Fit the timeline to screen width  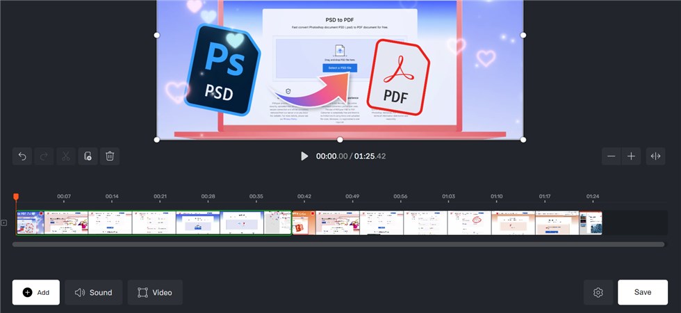click(656, 156)
